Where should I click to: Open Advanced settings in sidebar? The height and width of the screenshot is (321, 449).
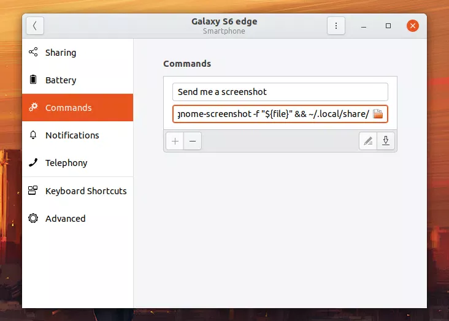[x=78, y=218]
